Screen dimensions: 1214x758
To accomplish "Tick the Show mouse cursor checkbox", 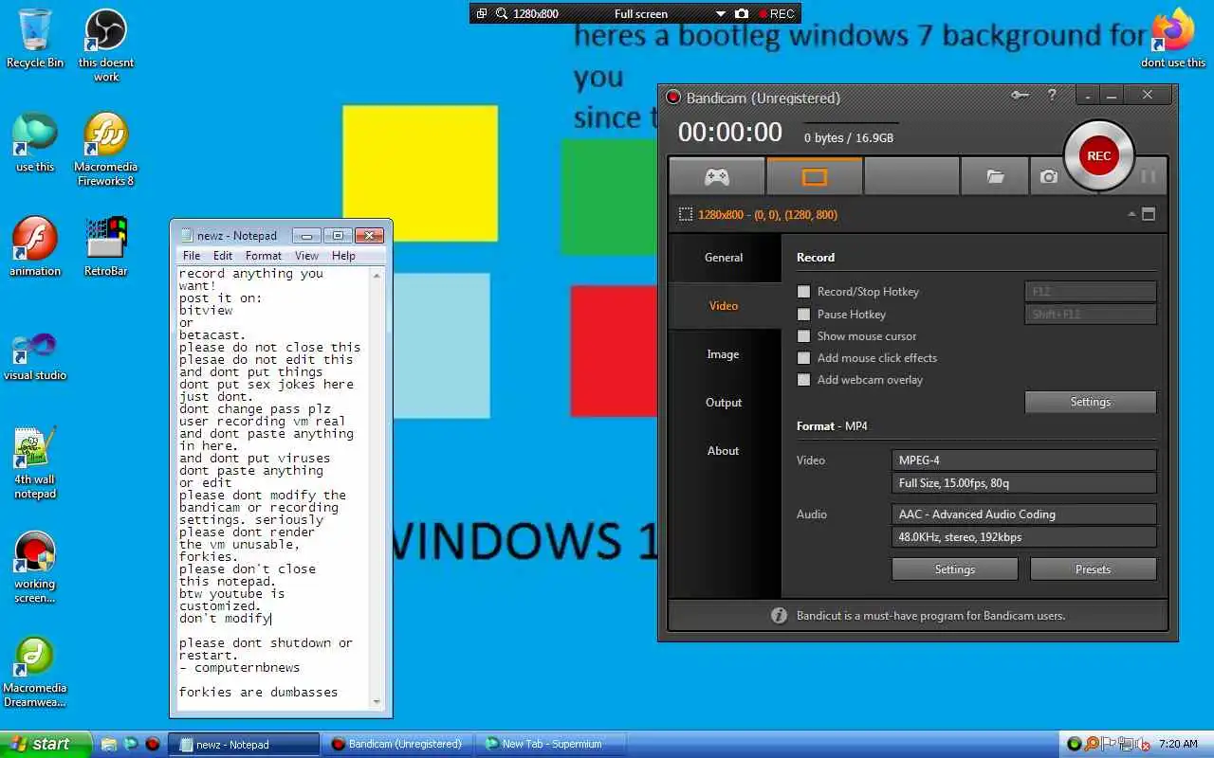I will [804, 336].
